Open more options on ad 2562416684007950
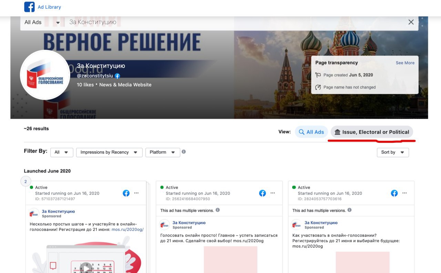The image size is (441, 273). click(x=273, y=193)
